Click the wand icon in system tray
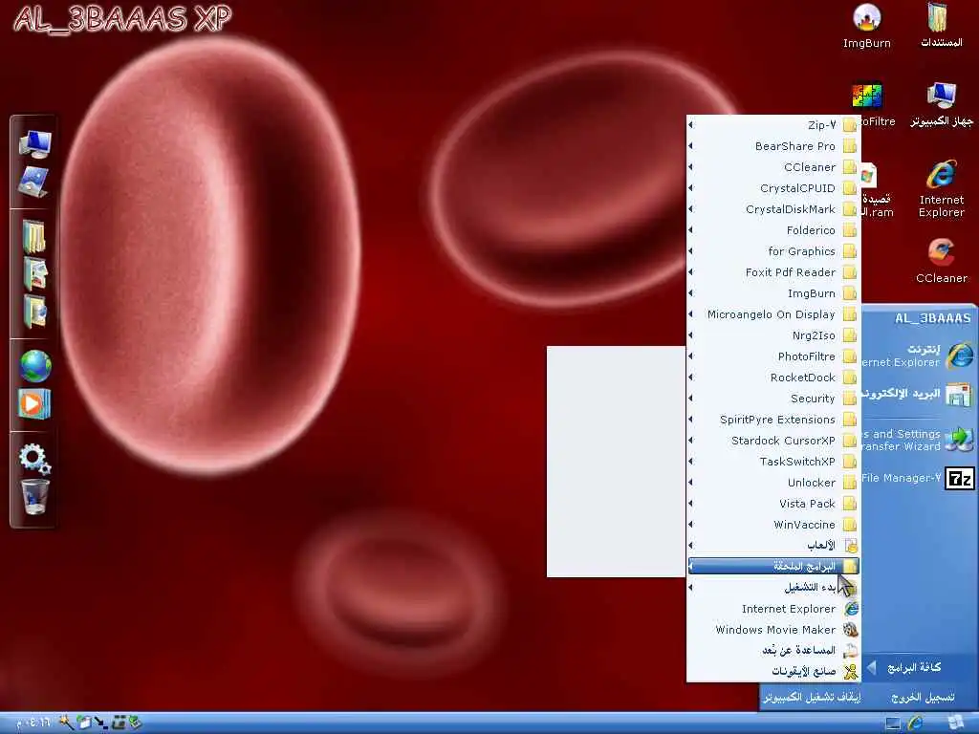This screenshot has height=734, width=979. 66,723
